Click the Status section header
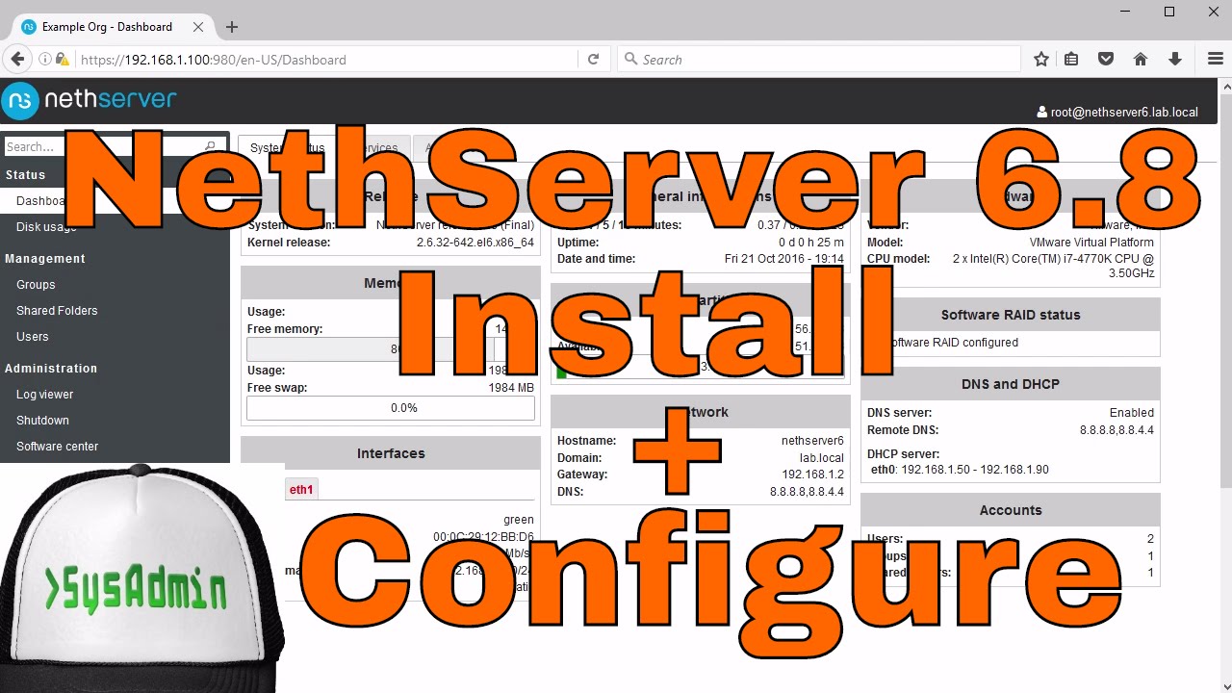This screenshot has width=1232, height=693. click(25, 175)
